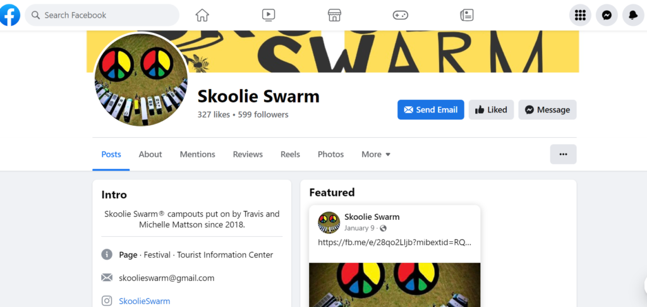
Task: Toggle the Liked button off
Action: (x=491, y=110)
